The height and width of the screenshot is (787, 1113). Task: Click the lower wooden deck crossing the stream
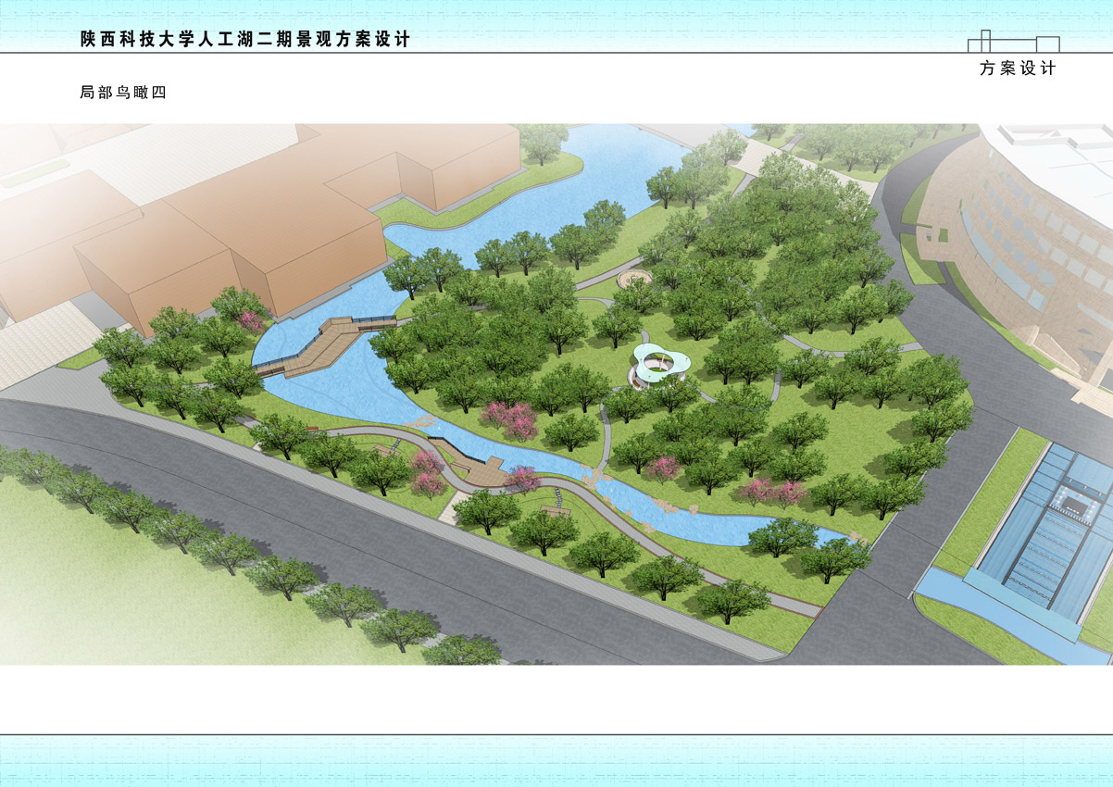tap(475, 461)
